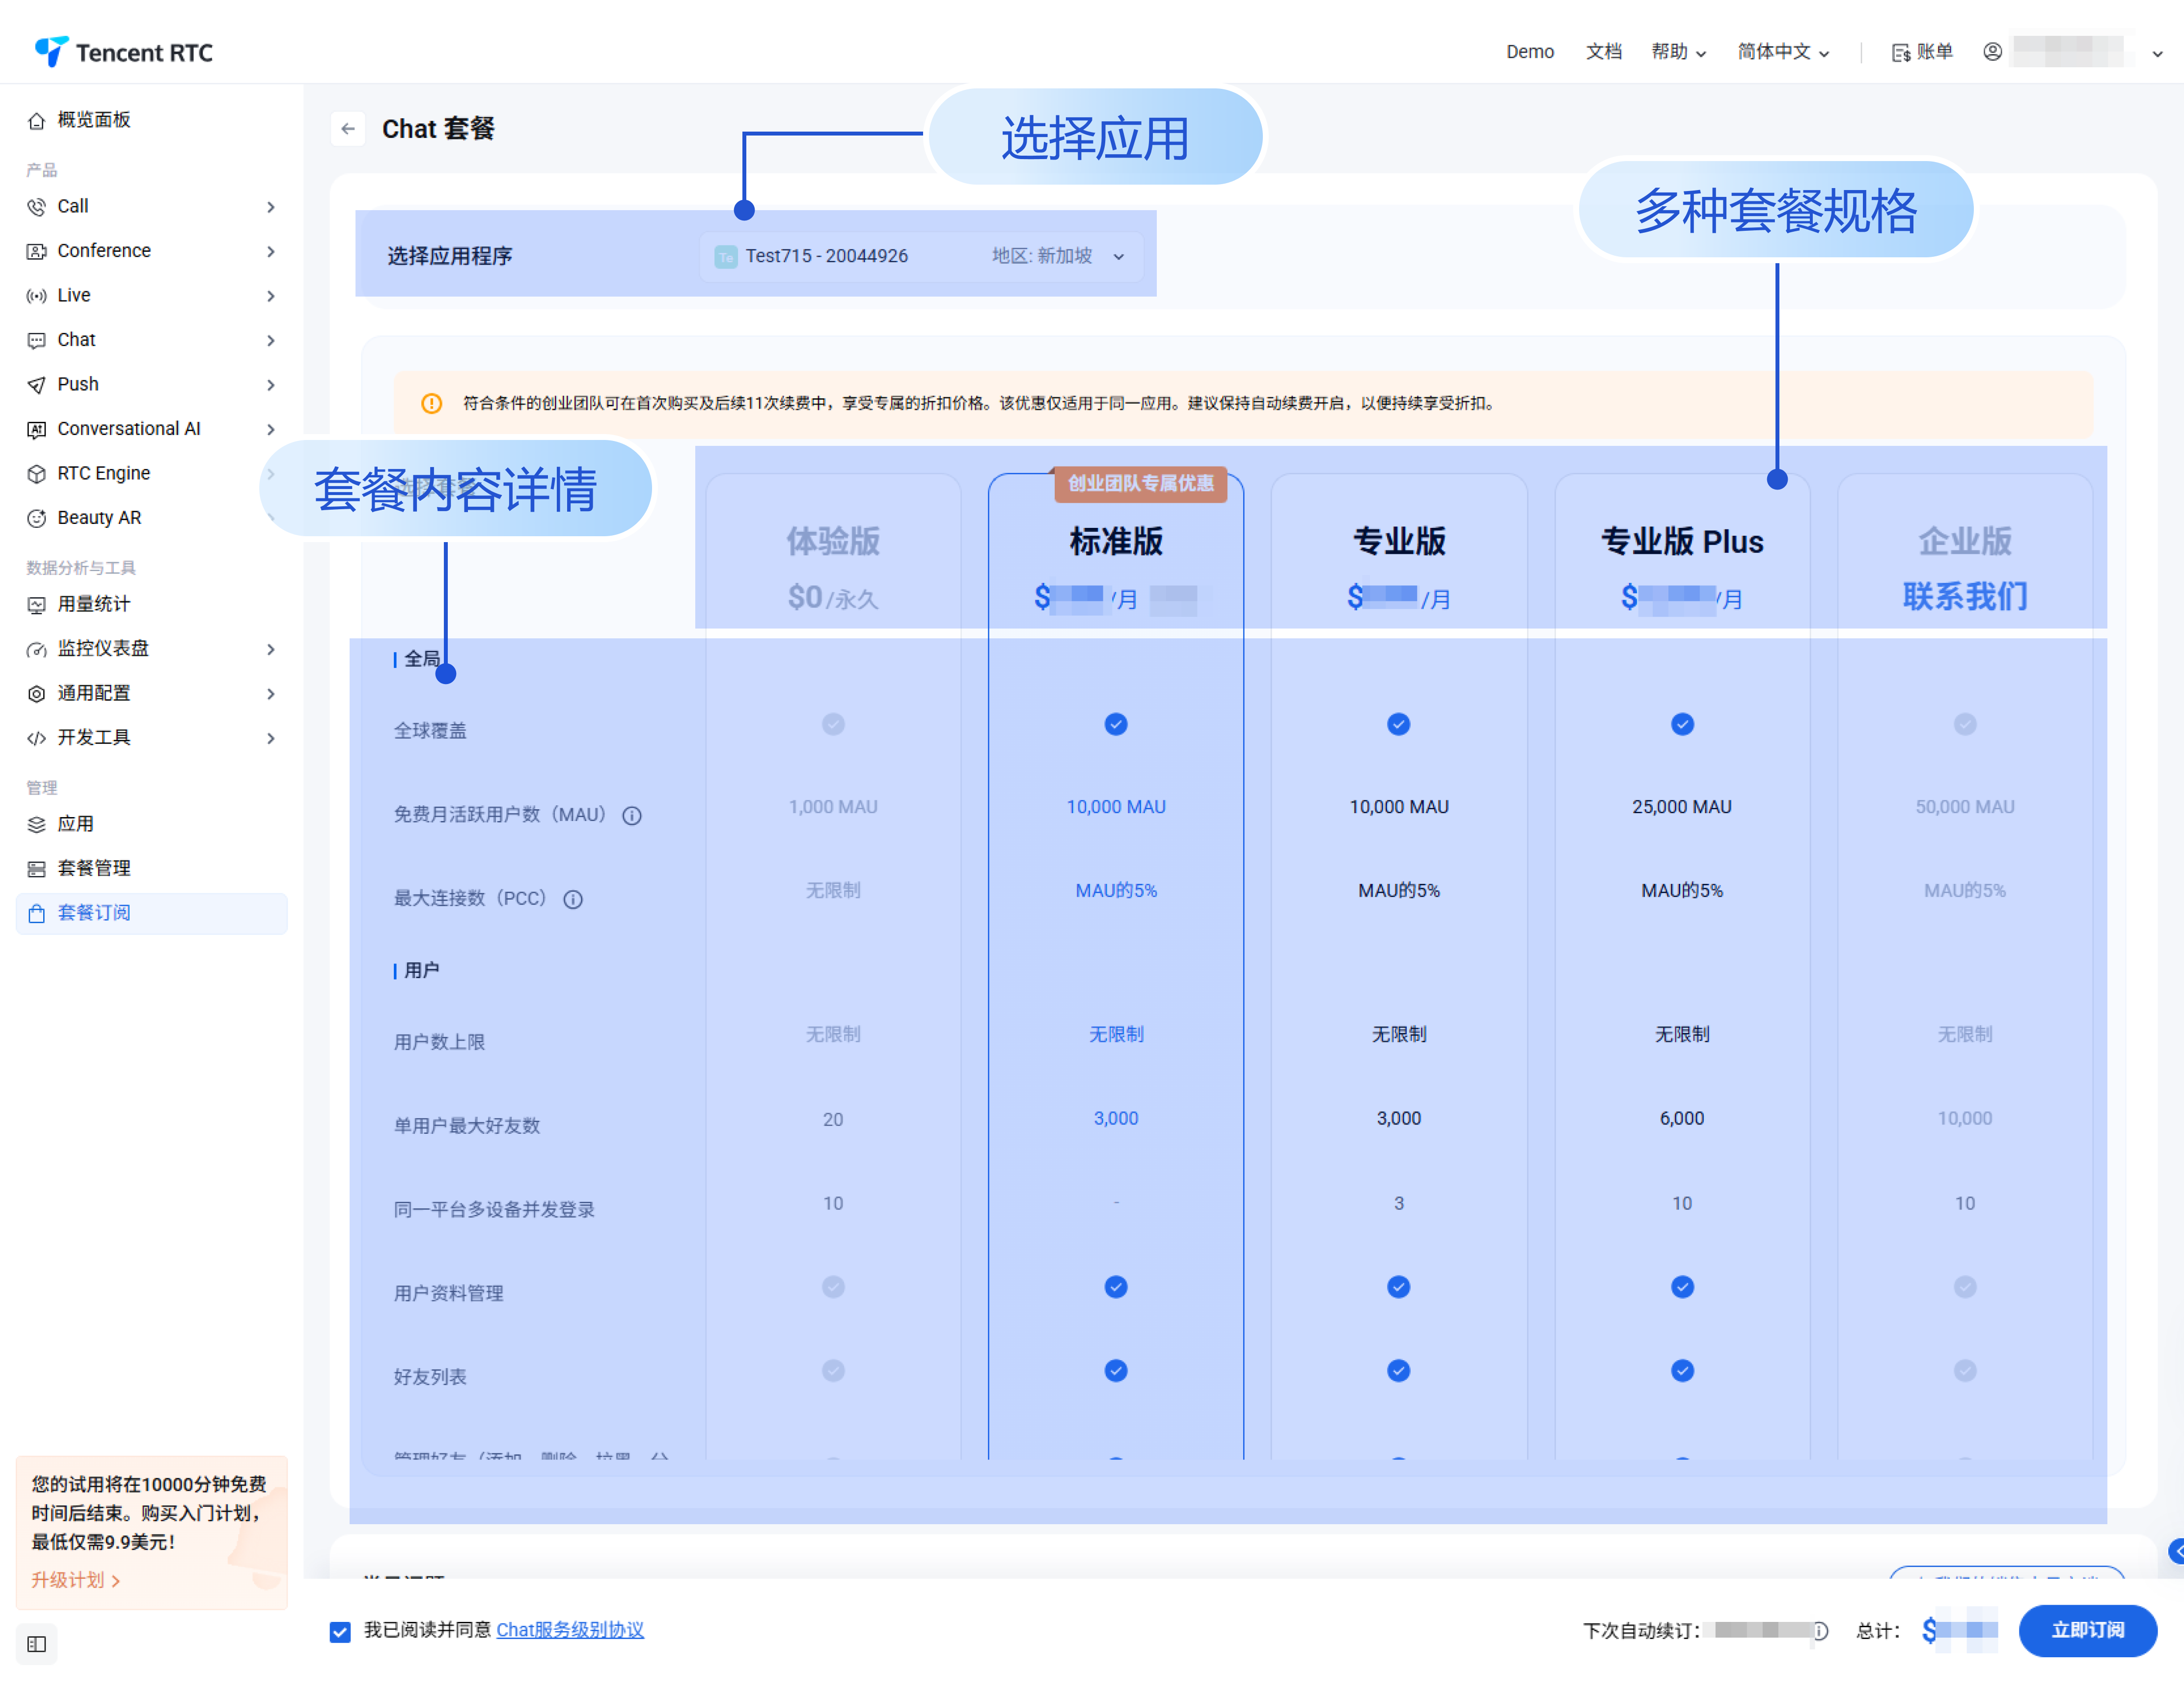This screenshot has width=2184, height=1699.
Task: Click the info icon next to 免费月活跃用户数 (MAU)
Action: [632, 816]
